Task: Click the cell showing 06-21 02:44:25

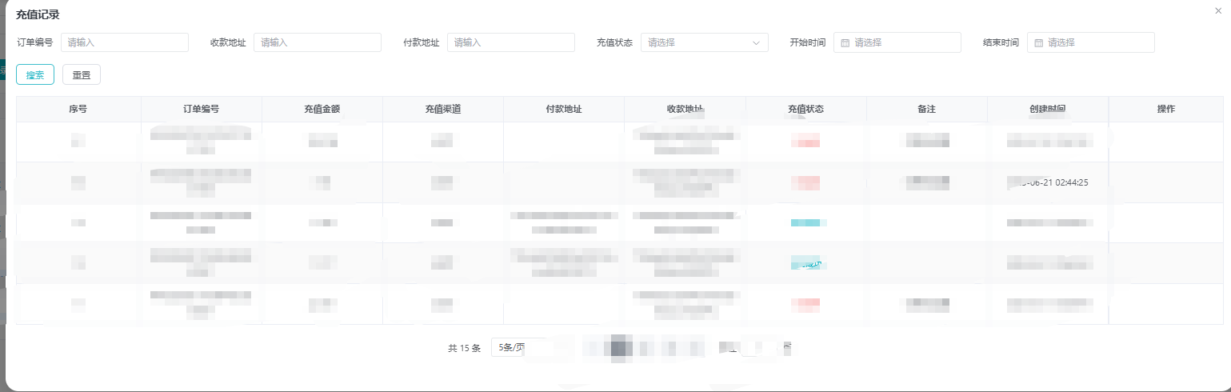Action: [1049, 182]
